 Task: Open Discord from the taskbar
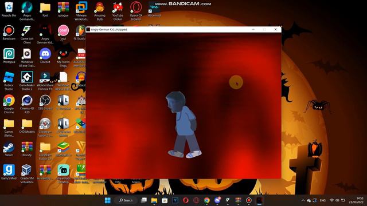[217, 200]
